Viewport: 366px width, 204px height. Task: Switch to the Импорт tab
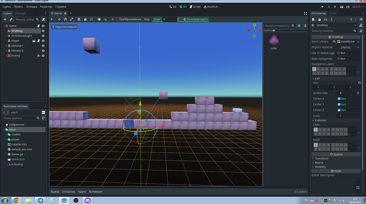click(20, 13)
